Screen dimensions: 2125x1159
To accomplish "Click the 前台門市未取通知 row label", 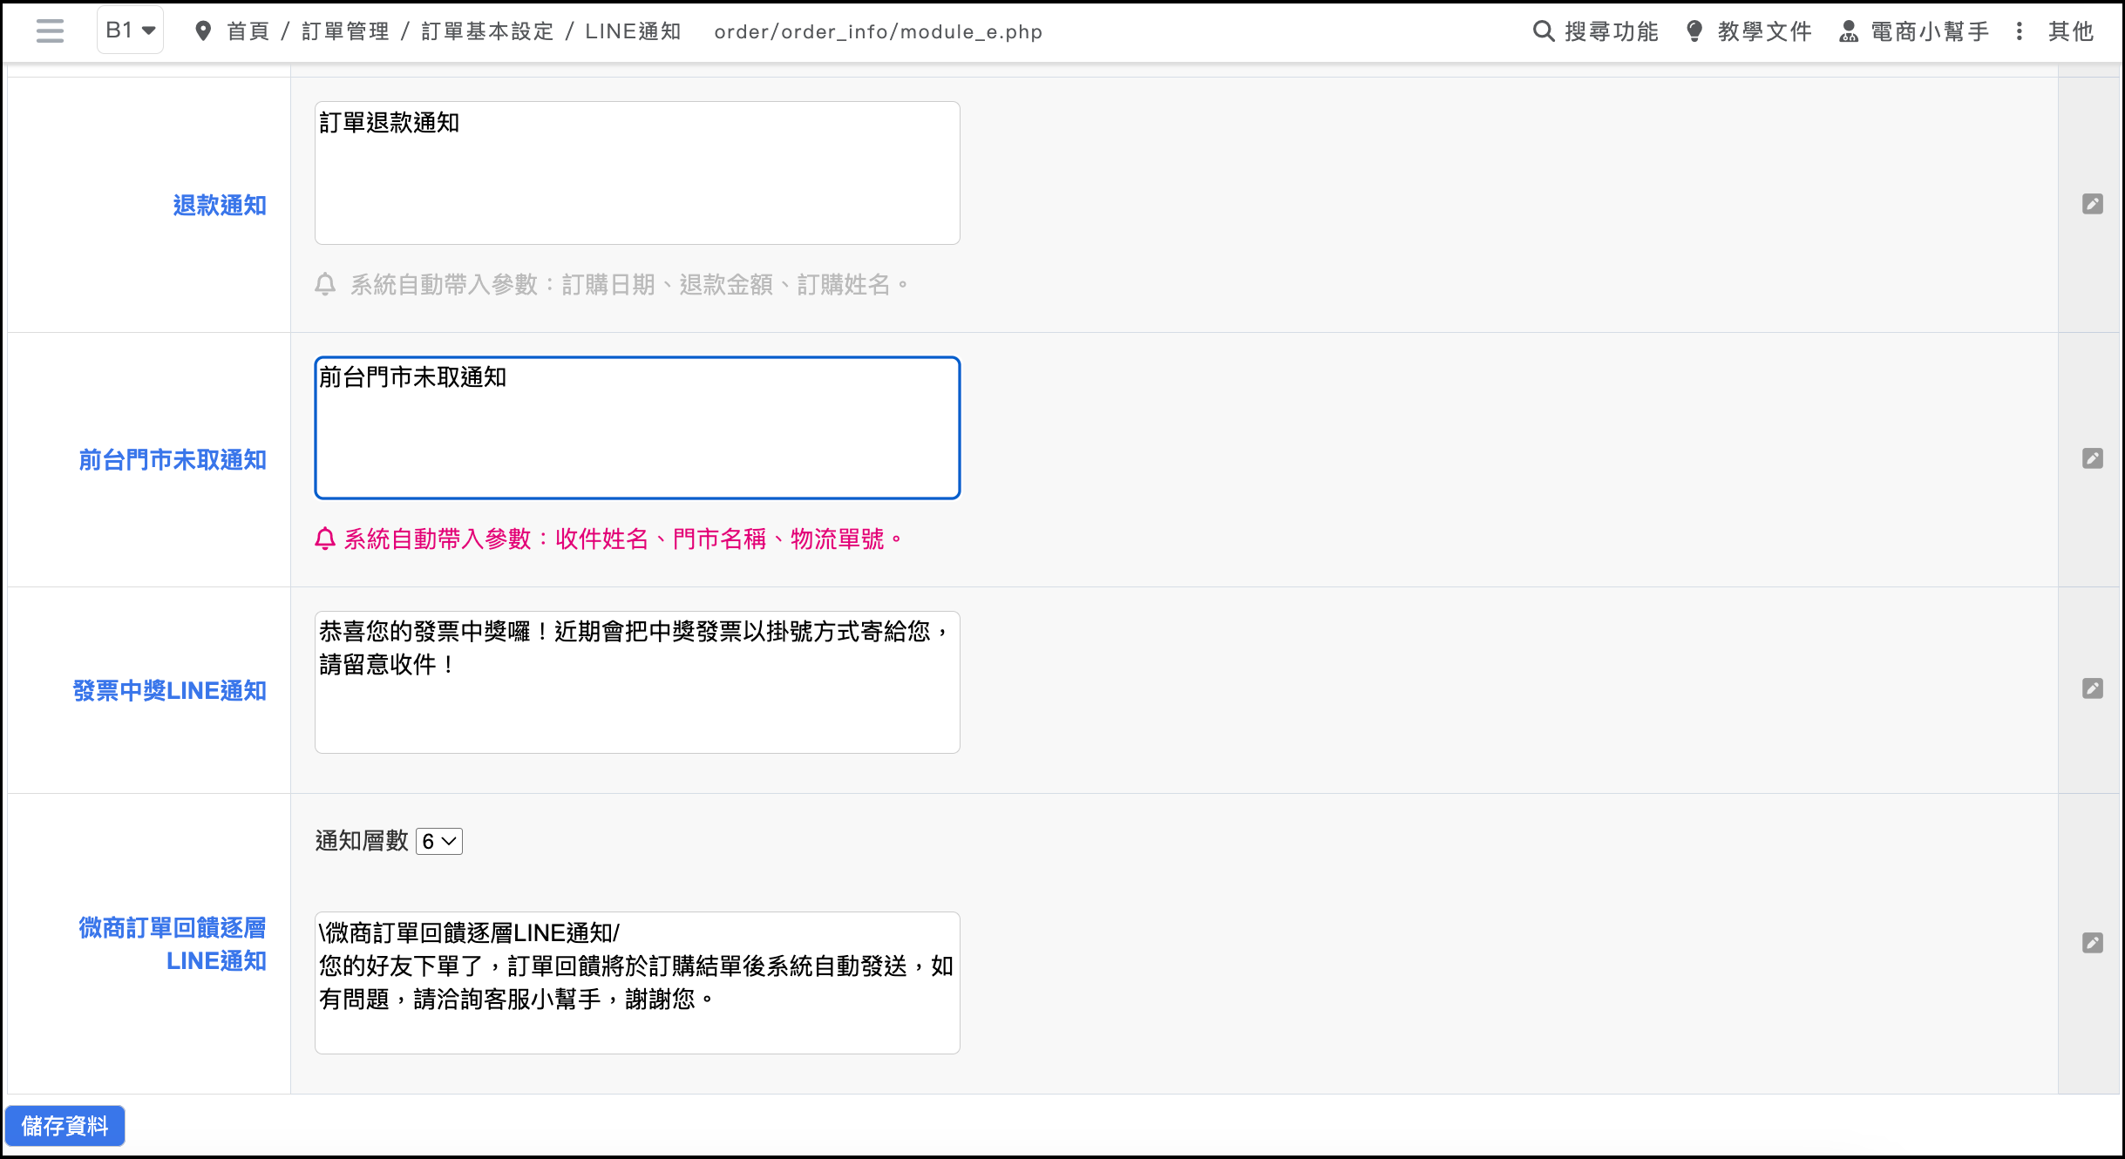I will [x=173, y=460].
